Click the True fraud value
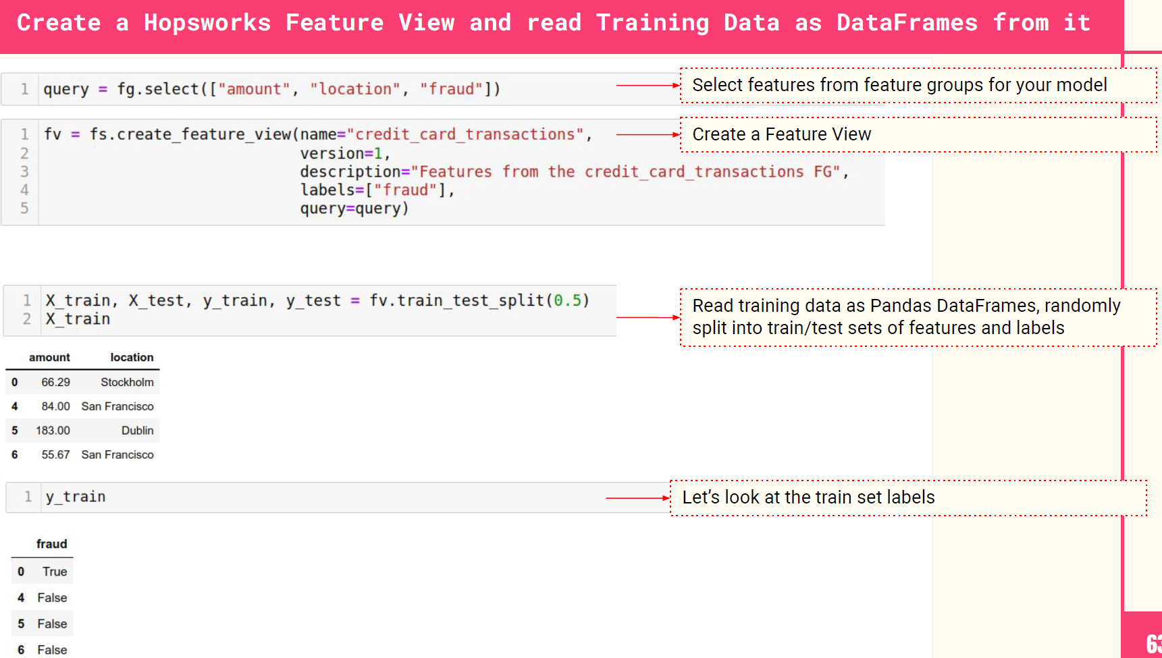 pyautogui.click(x=55, y=572)
